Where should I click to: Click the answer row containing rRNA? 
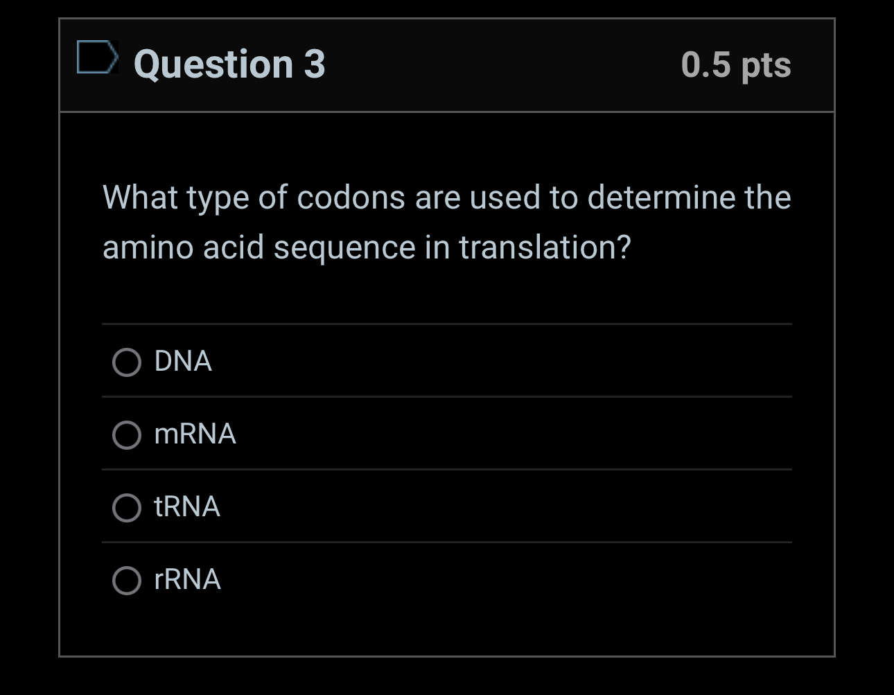point(446,581)
